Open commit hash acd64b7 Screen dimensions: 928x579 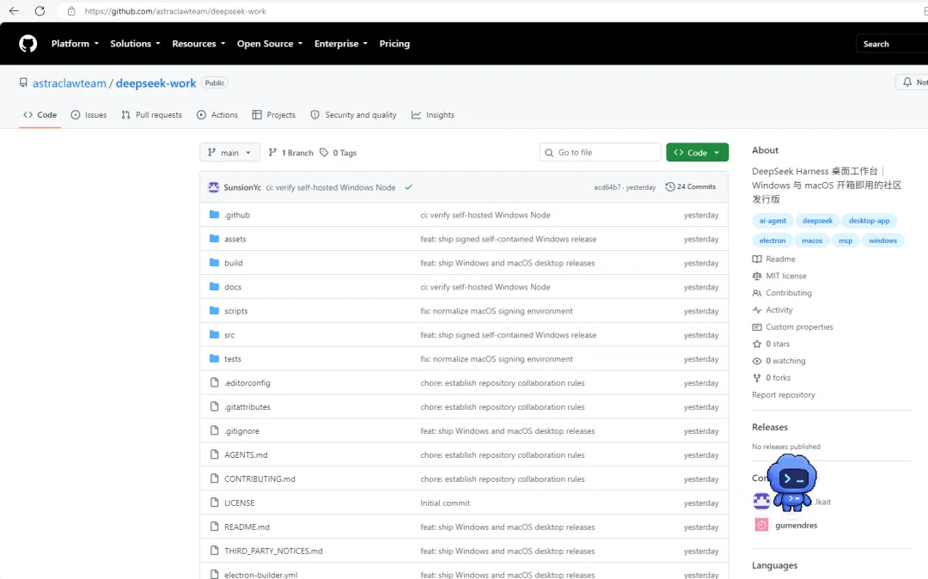pos(607,187)
